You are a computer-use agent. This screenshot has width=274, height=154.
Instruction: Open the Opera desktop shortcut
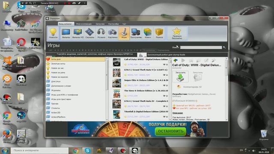(x=21, y=44)
